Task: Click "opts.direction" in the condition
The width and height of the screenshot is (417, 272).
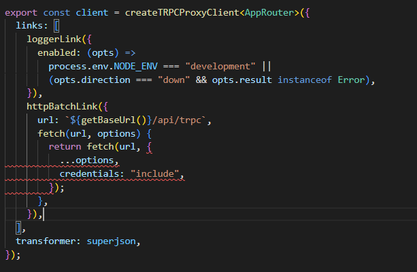Action: 92,80
